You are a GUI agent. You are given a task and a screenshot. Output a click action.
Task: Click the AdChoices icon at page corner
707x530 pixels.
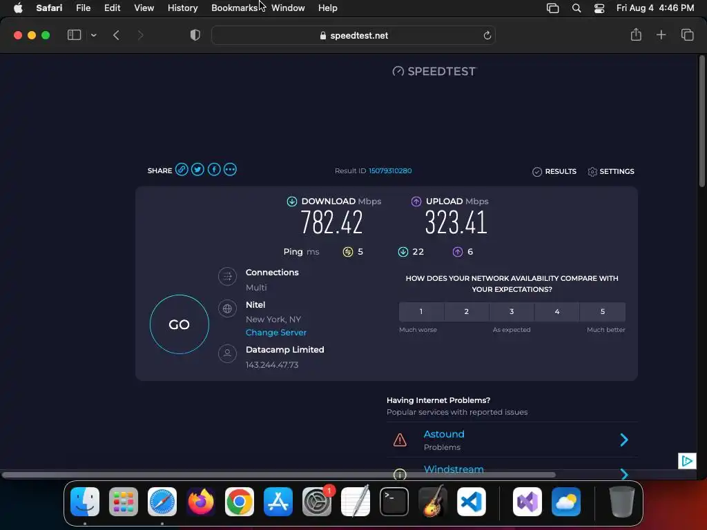pyautogui.click(x=687, y=460)
